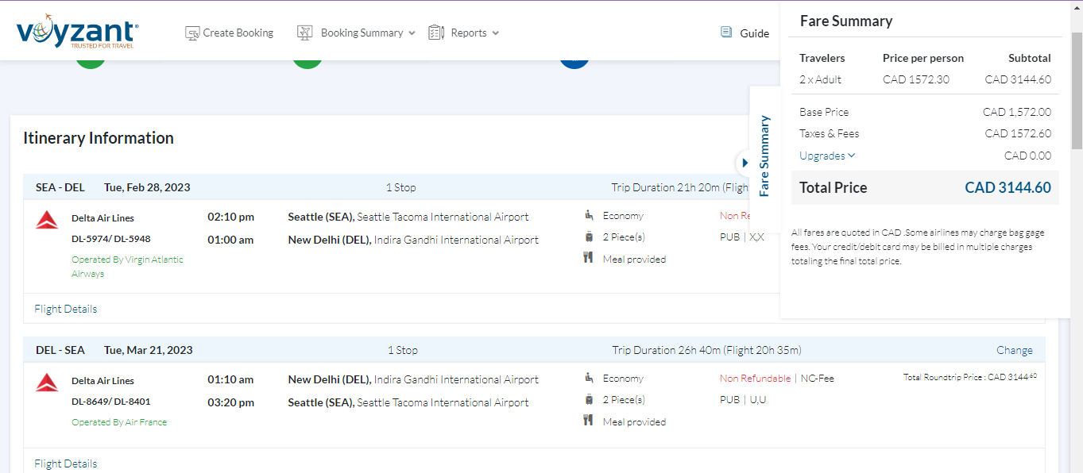
Task: Click the baggage icon on DEL - SEA flight
Action: coord(589,399)
